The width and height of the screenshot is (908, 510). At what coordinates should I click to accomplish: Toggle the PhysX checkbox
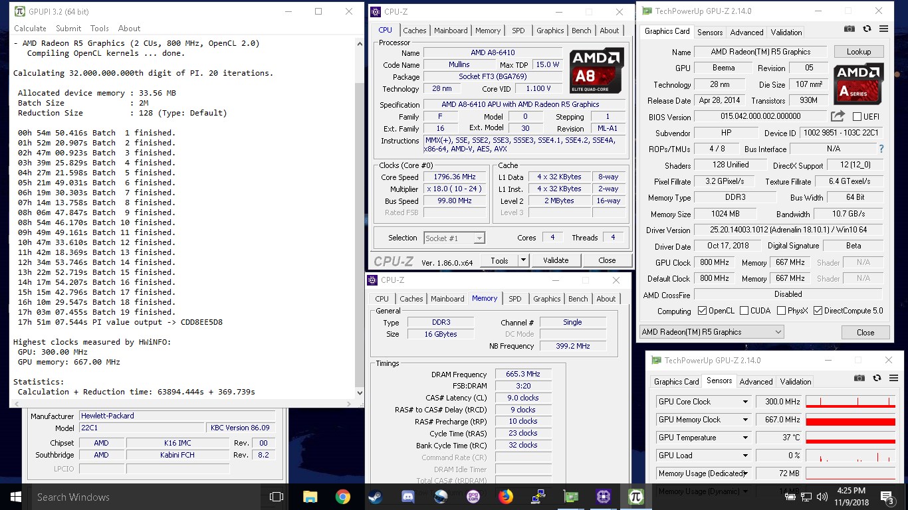coord(781,311)
